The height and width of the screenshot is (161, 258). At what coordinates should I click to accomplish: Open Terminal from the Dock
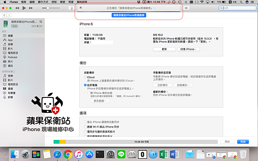pyautogui.click(x=100, y=154)
